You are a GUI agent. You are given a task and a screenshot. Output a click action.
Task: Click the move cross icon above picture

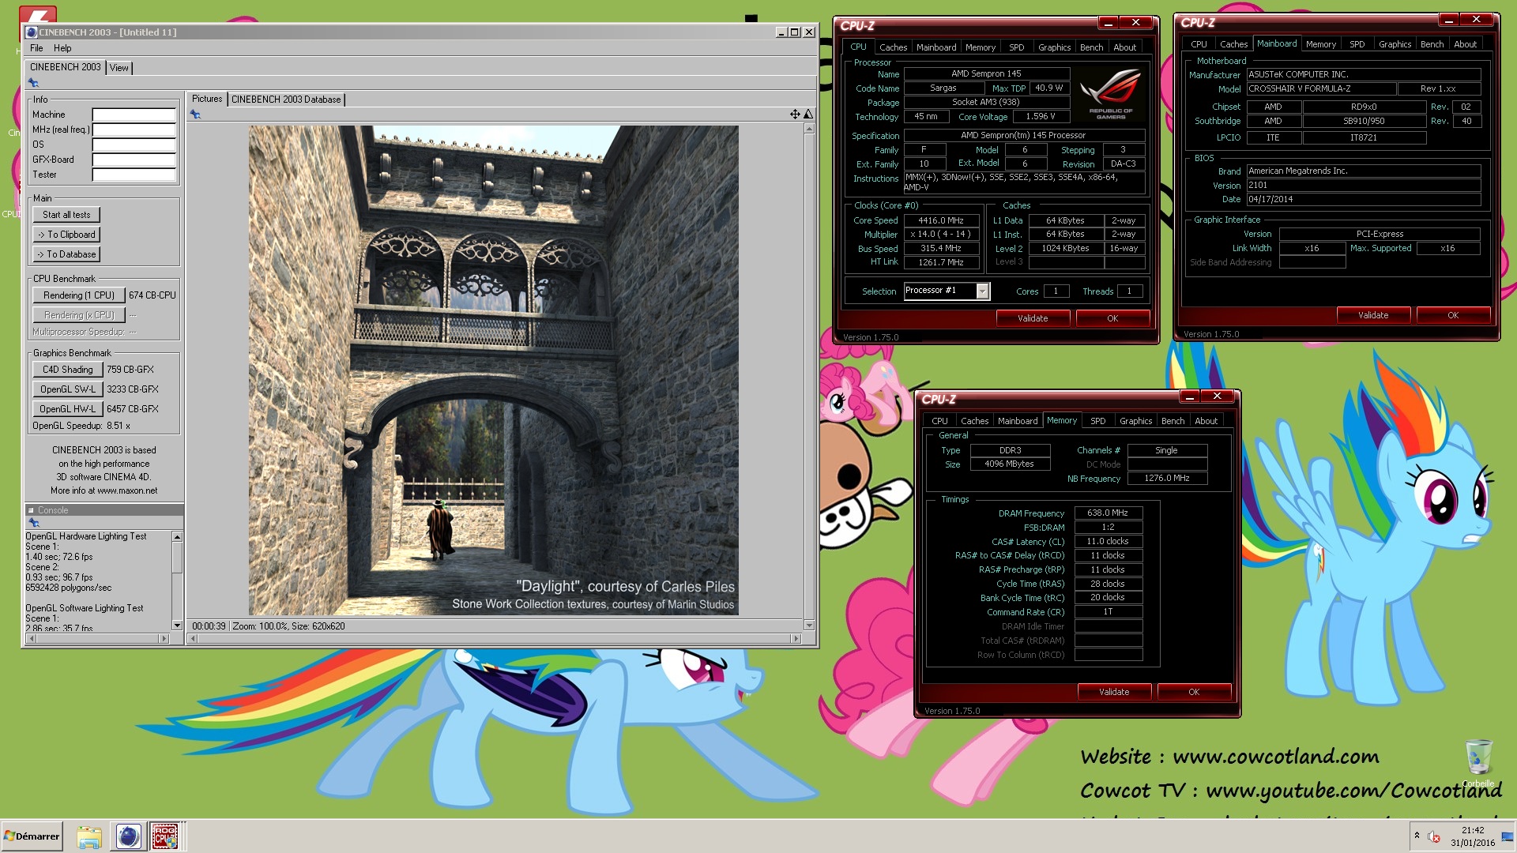795,115
